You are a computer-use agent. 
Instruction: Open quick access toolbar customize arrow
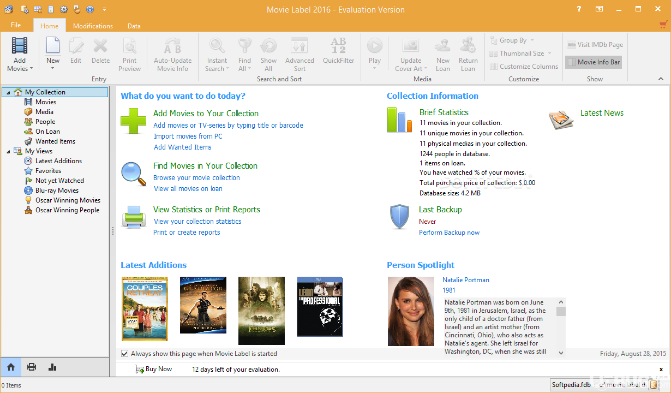point(104,9)
